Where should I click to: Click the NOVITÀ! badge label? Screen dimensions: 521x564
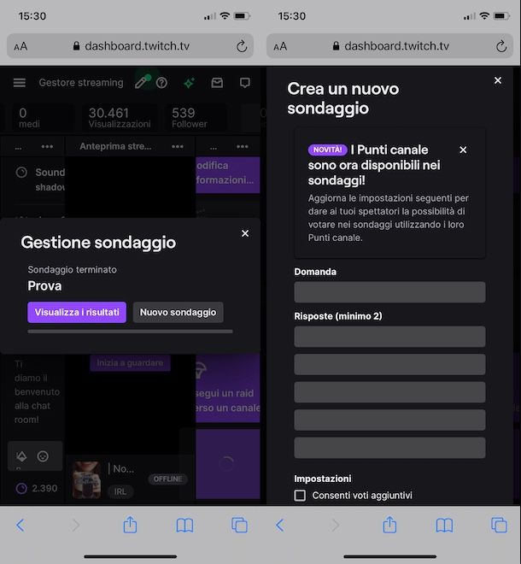328,150
